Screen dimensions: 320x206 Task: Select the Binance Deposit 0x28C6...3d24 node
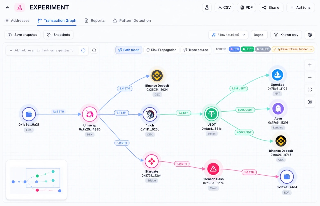point(157,76)
